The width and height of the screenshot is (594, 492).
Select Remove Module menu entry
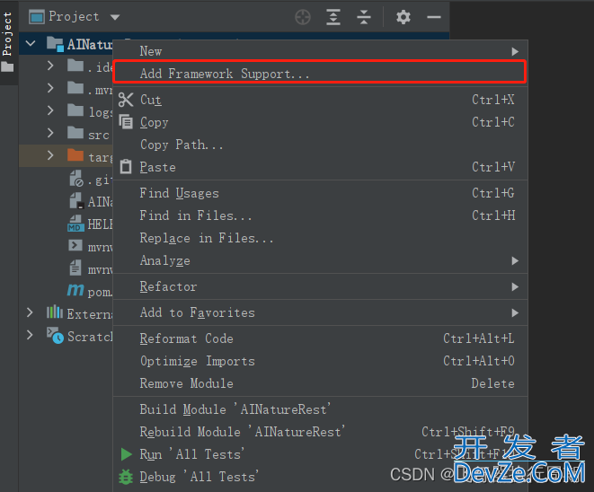(320, 383)
